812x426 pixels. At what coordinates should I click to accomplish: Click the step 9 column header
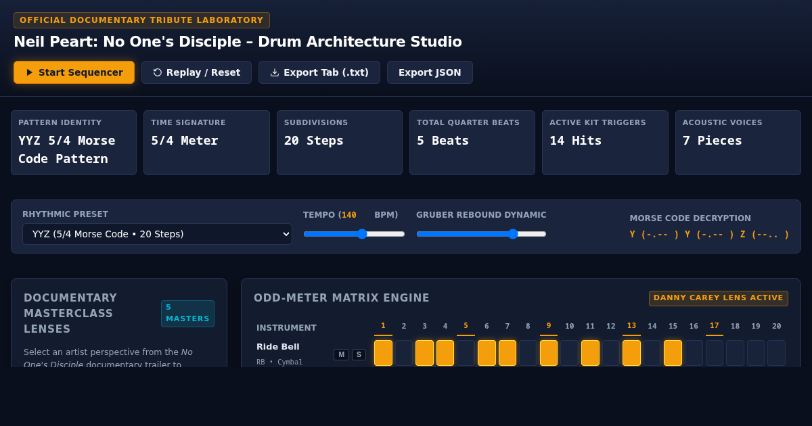tap(549, 326)
